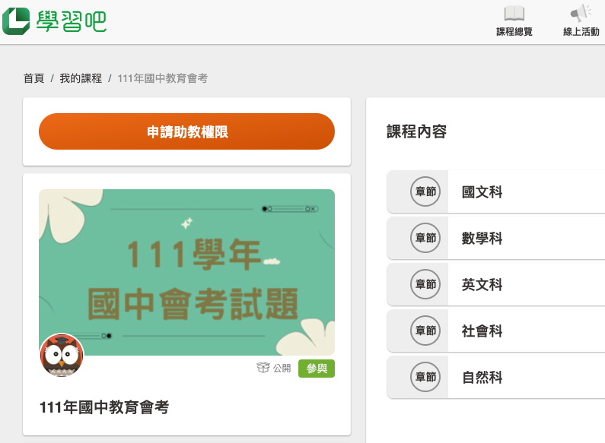
Task: Open the 自然科 chapter
Action: [x=482, y=377]
